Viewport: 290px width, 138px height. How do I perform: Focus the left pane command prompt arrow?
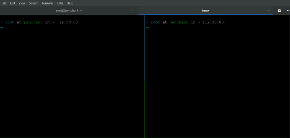[x=2, y=28]
